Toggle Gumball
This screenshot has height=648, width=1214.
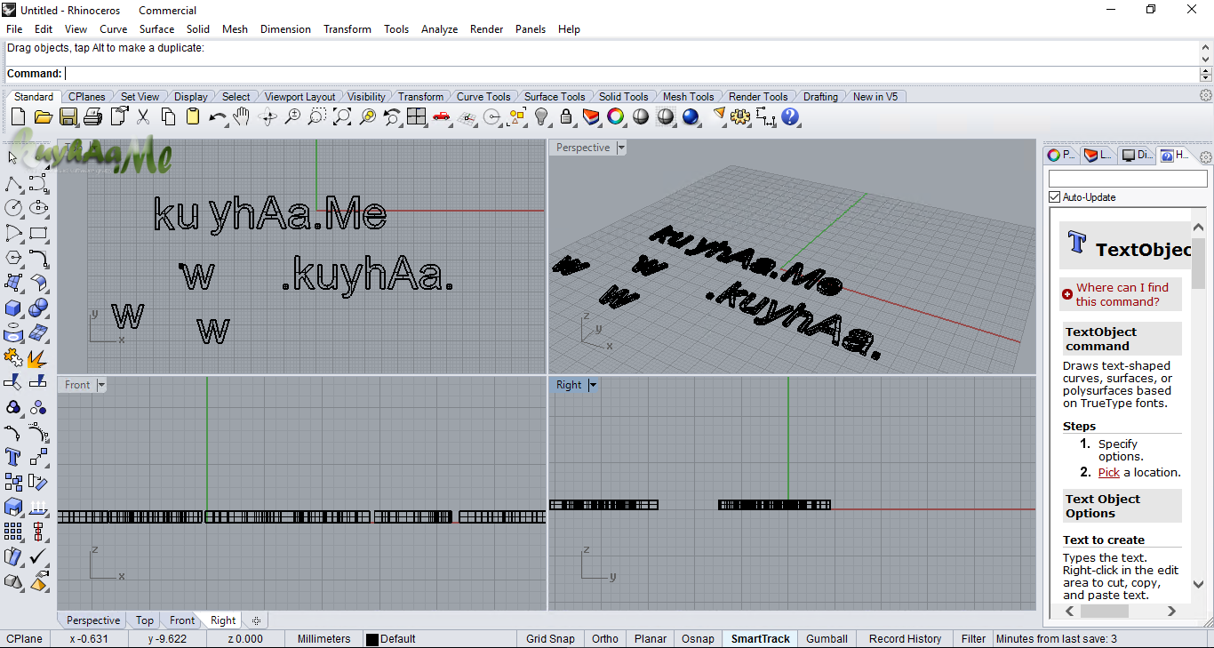[827, 638]
